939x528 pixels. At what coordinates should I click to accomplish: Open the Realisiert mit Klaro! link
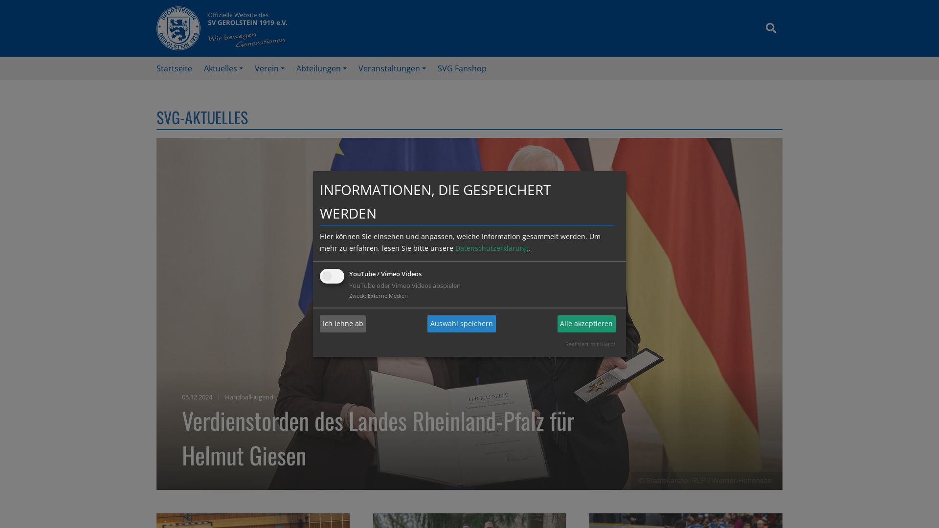(590, 344)
